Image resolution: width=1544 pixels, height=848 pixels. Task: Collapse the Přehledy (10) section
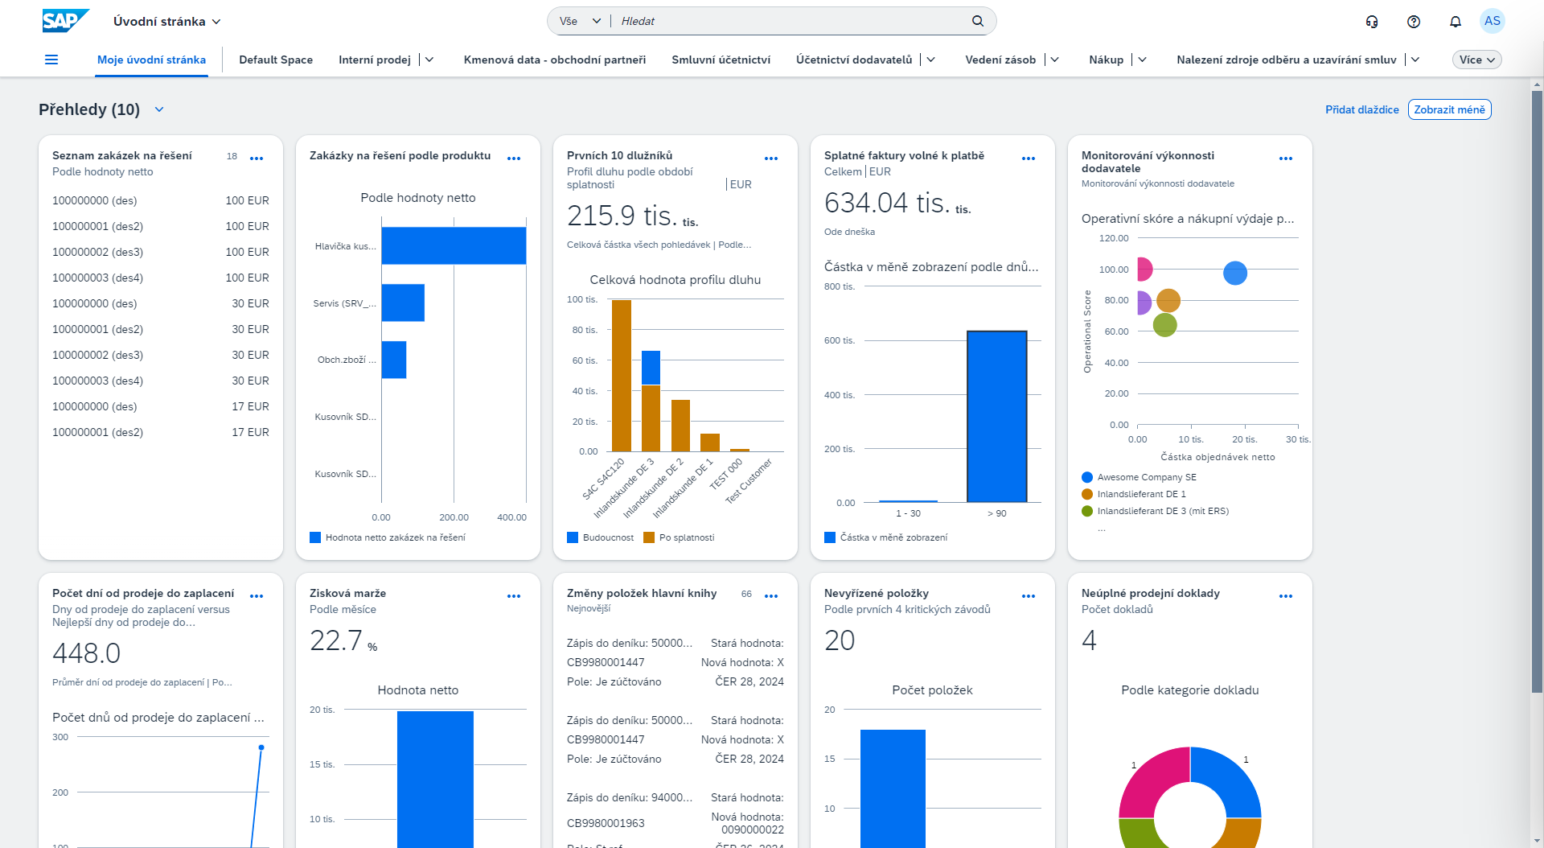[158, 109]
